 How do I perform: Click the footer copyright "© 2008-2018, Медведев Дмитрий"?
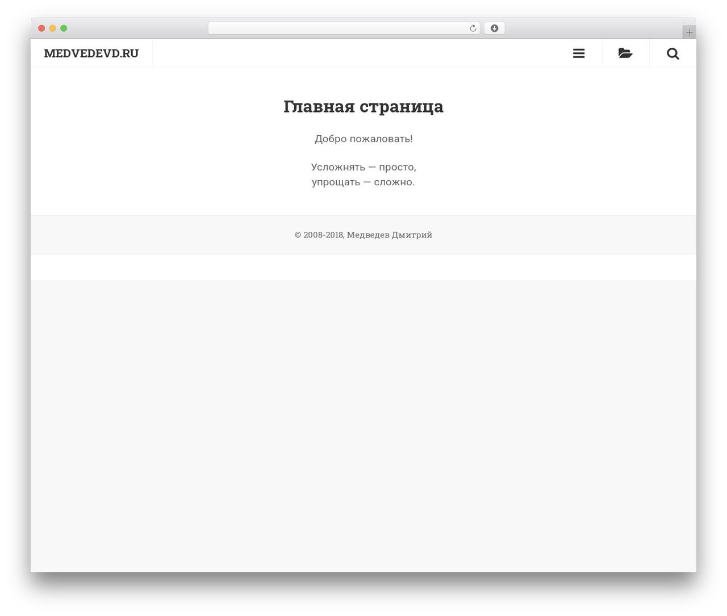[363, 235]
